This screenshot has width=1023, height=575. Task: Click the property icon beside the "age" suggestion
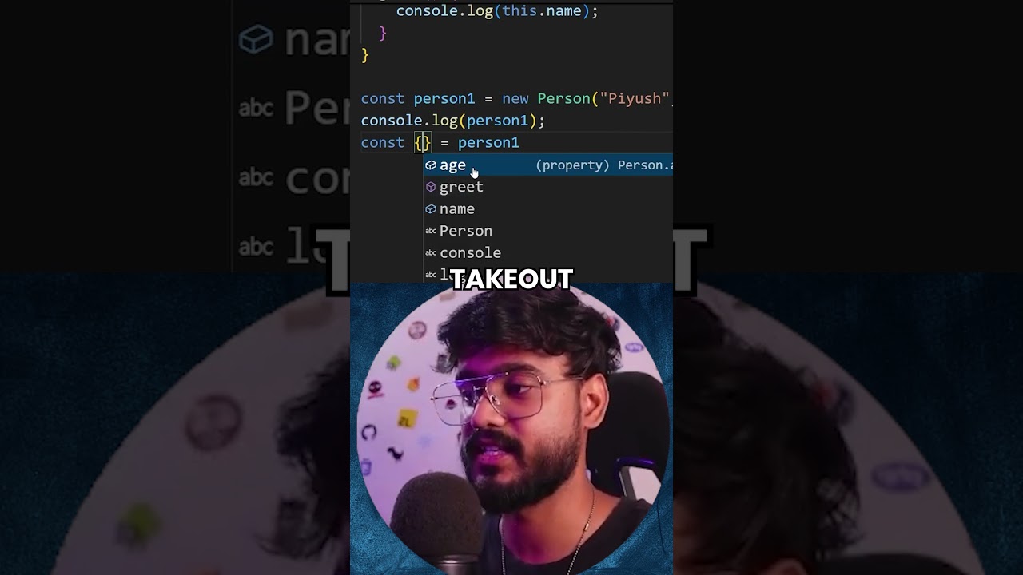431,165
